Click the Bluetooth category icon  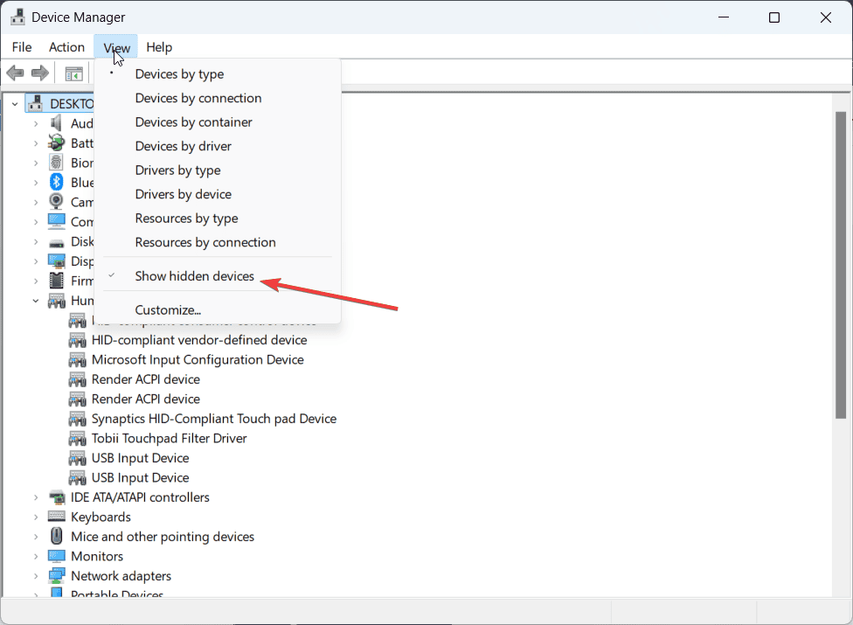point(57,182)
